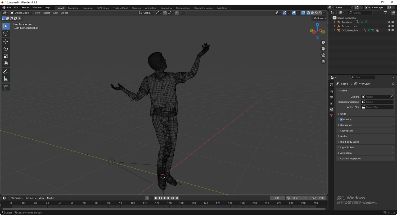Toggle proportional editing
The height and width of the screenshot is (215, 397).
pos(177,13)
